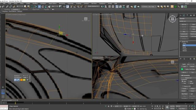Click the Unwrap UVW modifier button
Screen dimensions: 196x110
[x=184, y=36]
